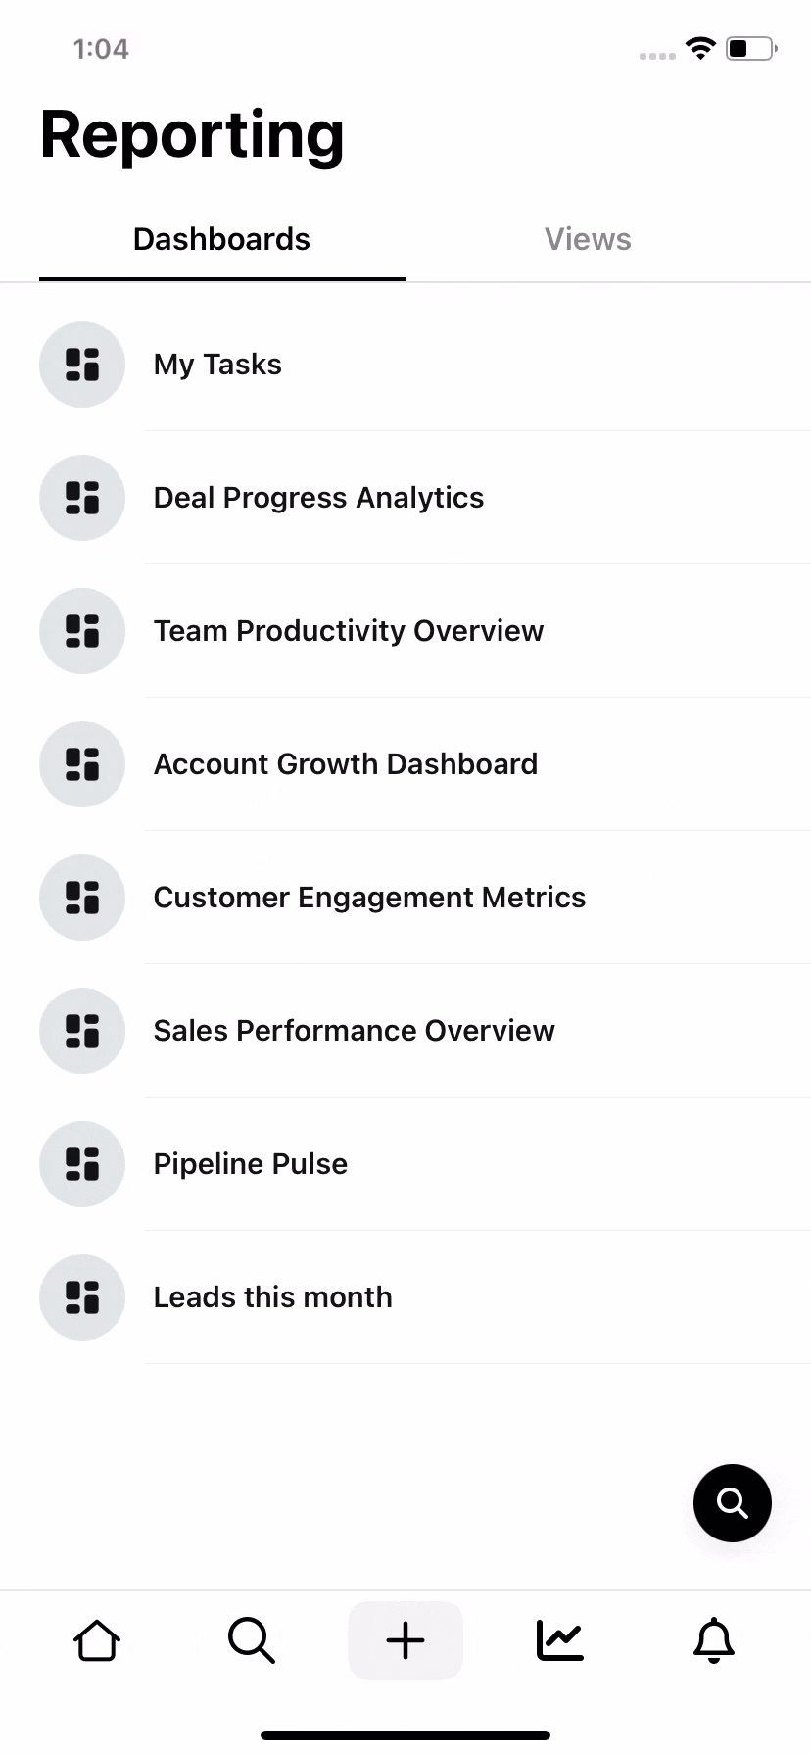
Task: Click the dashboard icon beside Pipeline Pulse
Action: [x=82, y=1164]
